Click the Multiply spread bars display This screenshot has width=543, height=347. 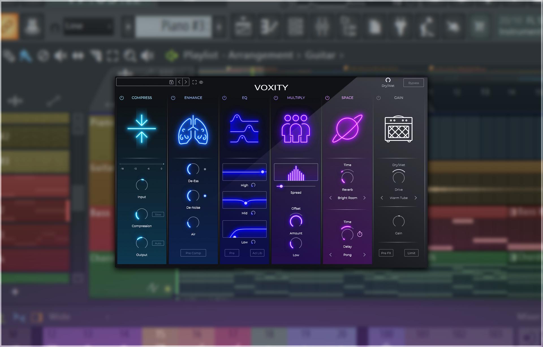point(296,172)
